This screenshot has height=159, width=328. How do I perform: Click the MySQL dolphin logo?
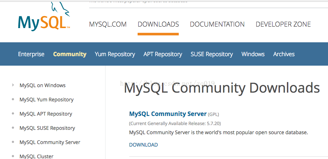(x=44, y=17)
